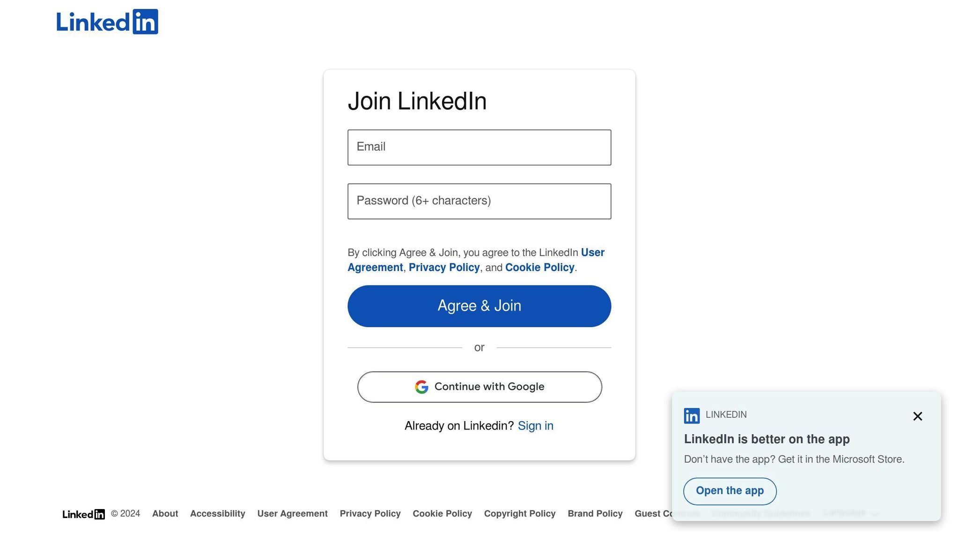Click the LinkedIn icon in the app popup
The width and height of the screenshot is (959, 539).
pyautogui.click(x=692, y=415)
